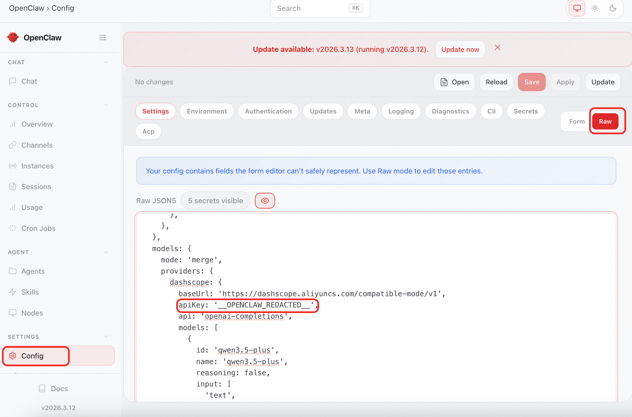Screen dimensions: 632x417
Task: Click the Update button in the config toolbar
Action: tap(603, 82)
